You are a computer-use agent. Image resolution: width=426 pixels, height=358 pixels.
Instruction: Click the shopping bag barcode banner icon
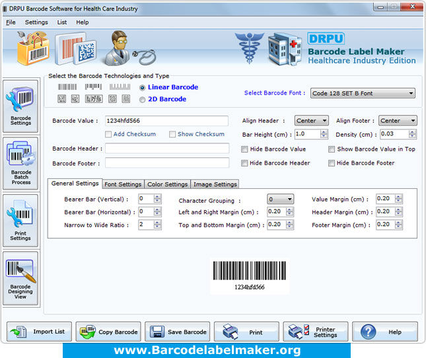[33, 48]
